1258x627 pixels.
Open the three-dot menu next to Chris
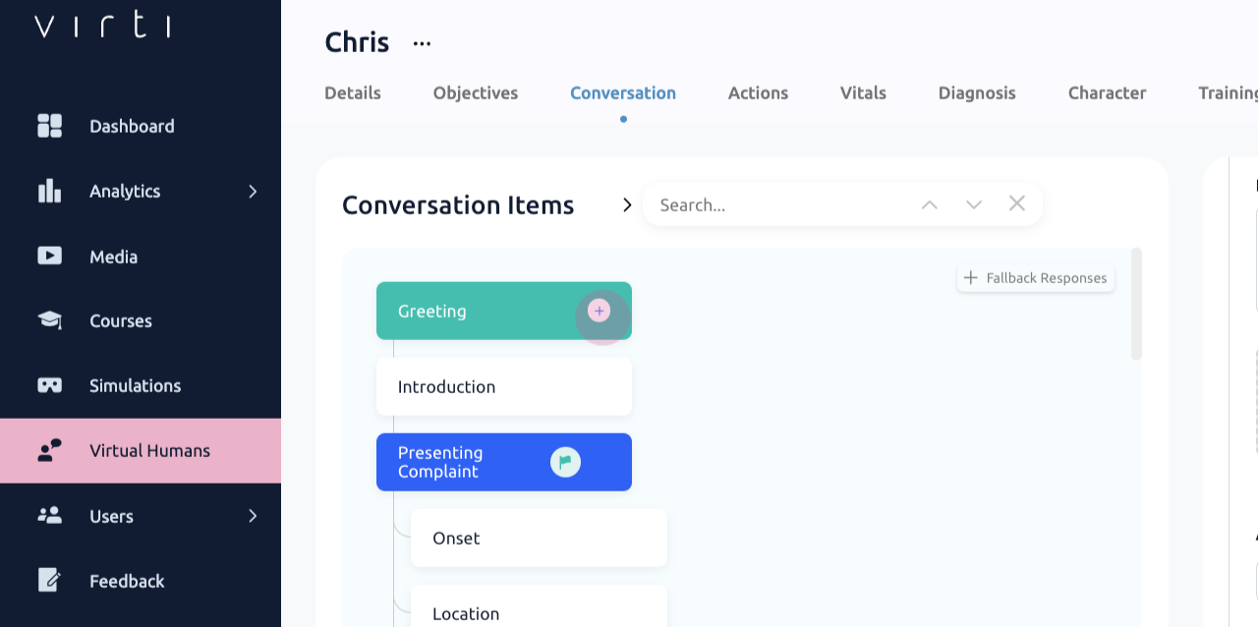point(422,43)
